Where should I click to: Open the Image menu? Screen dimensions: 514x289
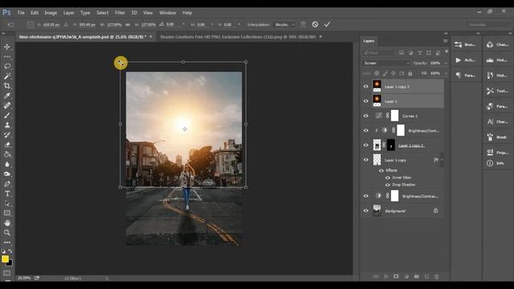click(51, 13)
